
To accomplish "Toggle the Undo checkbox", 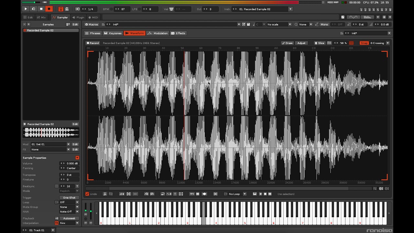I will pyautogui.click(x=87, y=194).
